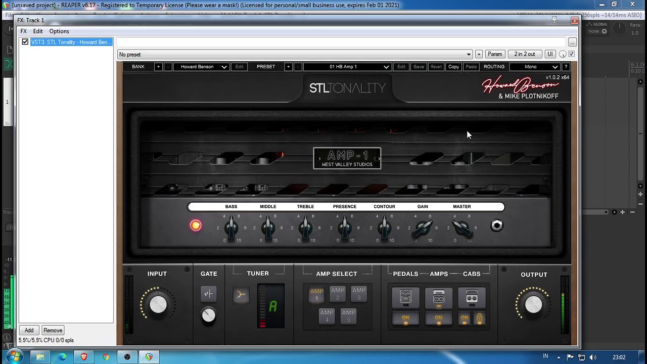Select AMP 2 button
Viewport: 647px width, 364px height.
point(338,294)
